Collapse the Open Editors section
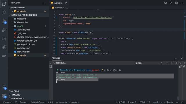Screen dimensions: 186x104 pos(10,8)
